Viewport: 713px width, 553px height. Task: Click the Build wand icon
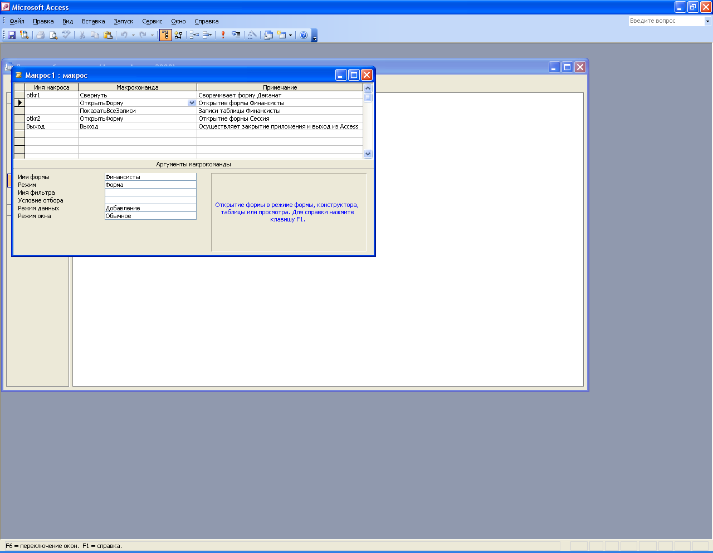(x=252, y=35)
